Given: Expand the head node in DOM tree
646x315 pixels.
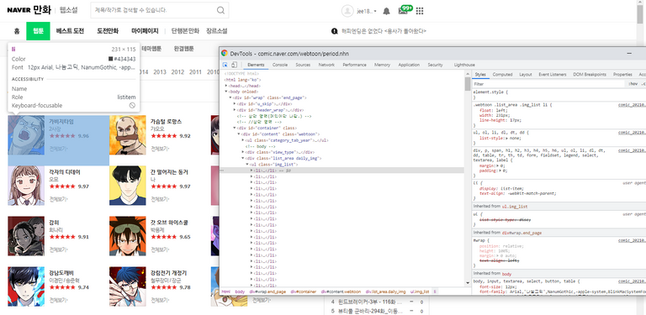Looking at the screenshot, I should pos(226,86).
